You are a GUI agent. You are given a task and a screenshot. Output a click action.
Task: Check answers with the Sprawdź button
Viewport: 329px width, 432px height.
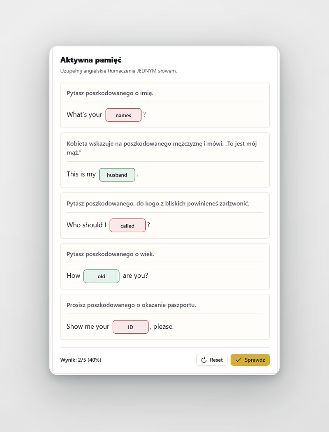[x=250, y=360]
